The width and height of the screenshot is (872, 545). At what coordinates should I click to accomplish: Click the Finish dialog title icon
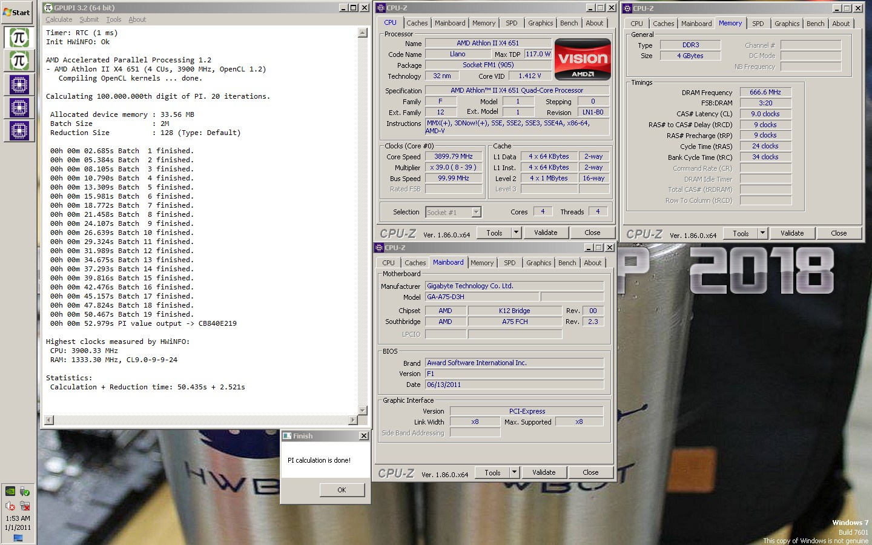287,436
